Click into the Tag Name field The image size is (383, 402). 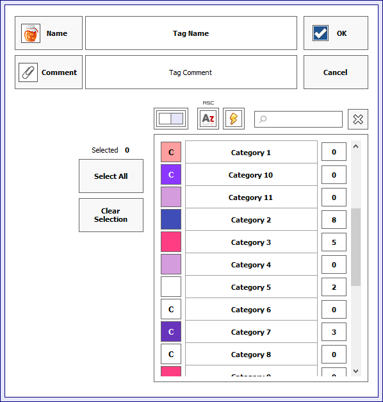(191, 33)
